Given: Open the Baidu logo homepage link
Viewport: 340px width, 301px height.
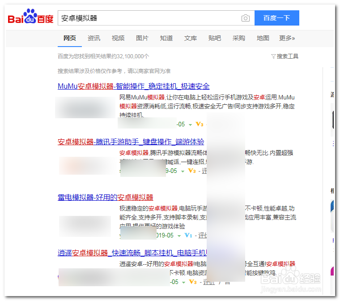Looking at the screenshot, I should [x=30, y=17].
